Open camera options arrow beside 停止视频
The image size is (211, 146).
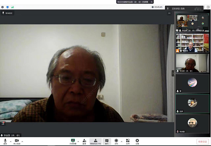pyautogui.click(x=23, y=141)
